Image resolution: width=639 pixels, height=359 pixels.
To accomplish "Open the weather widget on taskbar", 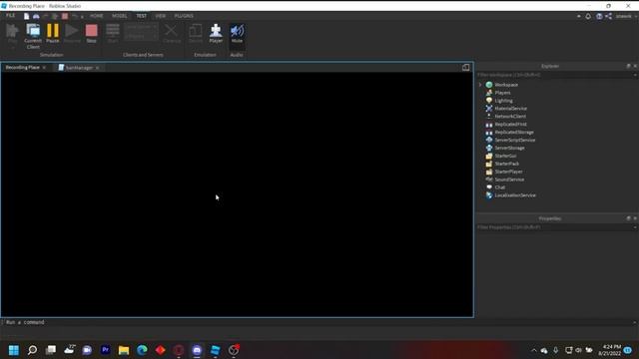I will point(70,349).
